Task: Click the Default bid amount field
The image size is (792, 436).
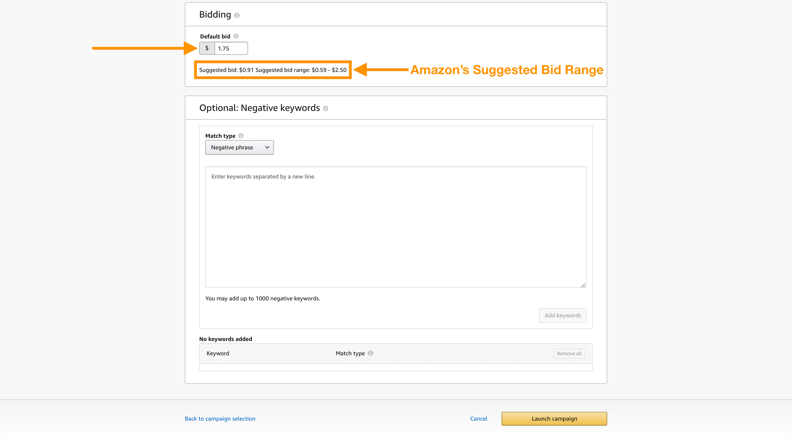Action: [231, 49]
